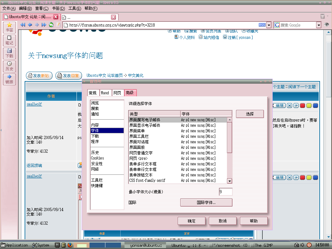Select the CSS font-family serif row

(178, 180)
